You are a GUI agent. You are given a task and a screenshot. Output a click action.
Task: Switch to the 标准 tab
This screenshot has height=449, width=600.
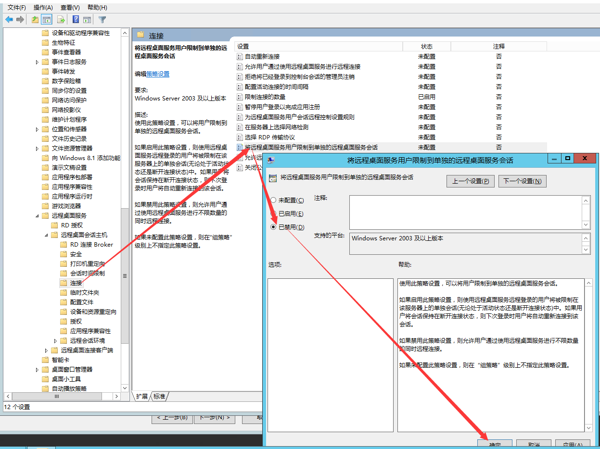(160, 397)
